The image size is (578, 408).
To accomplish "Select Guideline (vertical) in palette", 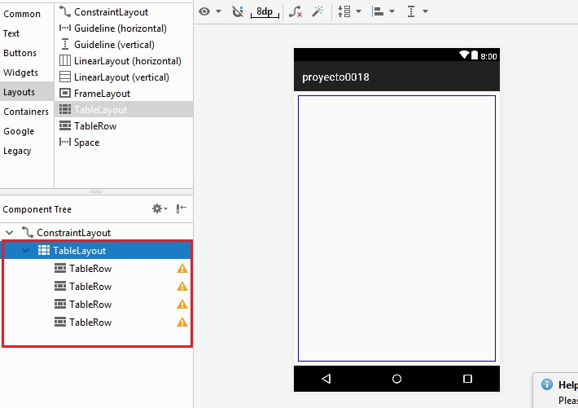I will click(114, 45).
